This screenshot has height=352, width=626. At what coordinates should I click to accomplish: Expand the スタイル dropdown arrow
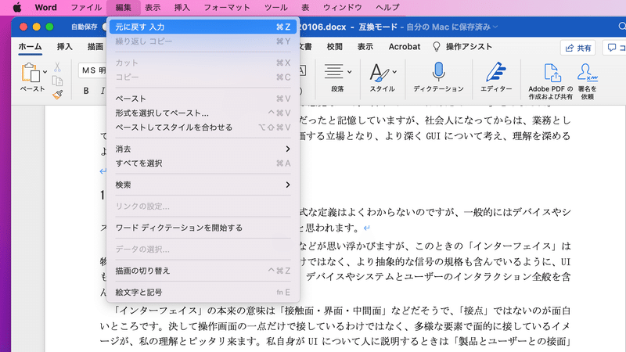[x=394, y=72]
